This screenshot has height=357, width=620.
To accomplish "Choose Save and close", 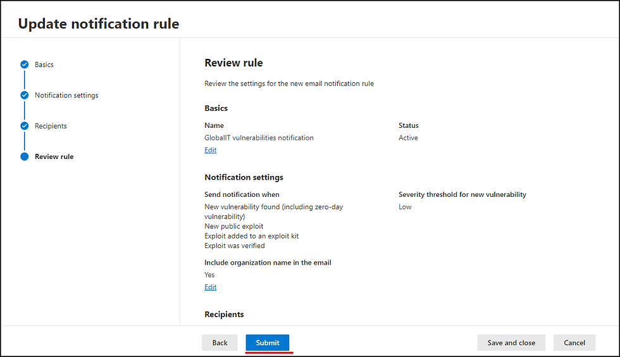I will coord(511,342).
